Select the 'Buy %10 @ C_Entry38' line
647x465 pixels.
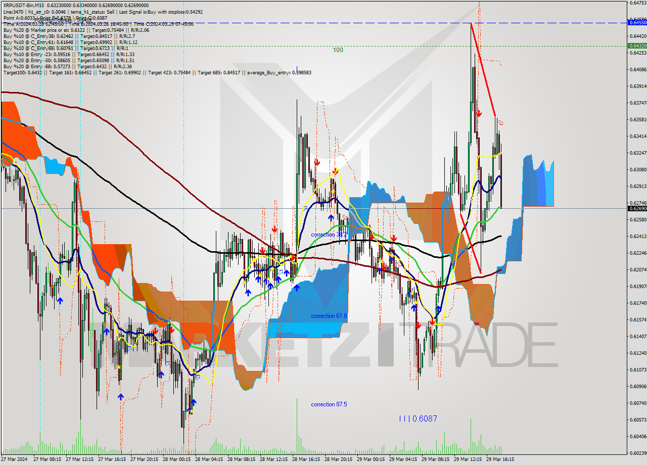tap(69, 36)
